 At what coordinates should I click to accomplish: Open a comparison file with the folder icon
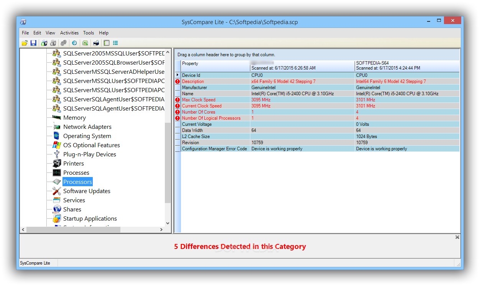tap(25, 43)
